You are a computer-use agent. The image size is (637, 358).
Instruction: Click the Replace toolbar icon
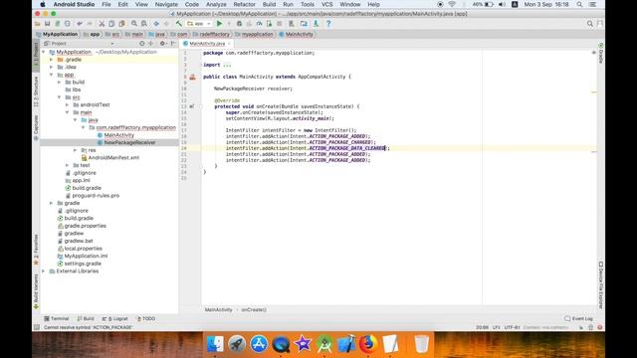143,24
